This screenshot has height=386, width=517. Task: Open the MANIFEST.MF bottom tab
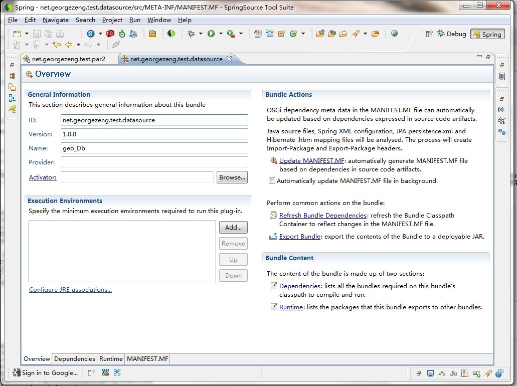(x=147, y=358)
